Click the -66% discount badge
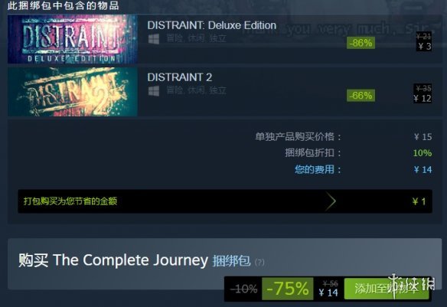 (361, 96)
